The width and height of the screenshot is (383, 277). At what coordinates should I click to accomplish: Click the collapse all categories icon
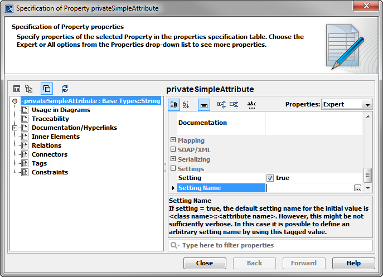pos(234,104)
